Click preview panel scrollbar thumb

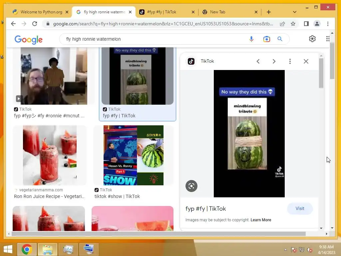click(x=321, y=73)
